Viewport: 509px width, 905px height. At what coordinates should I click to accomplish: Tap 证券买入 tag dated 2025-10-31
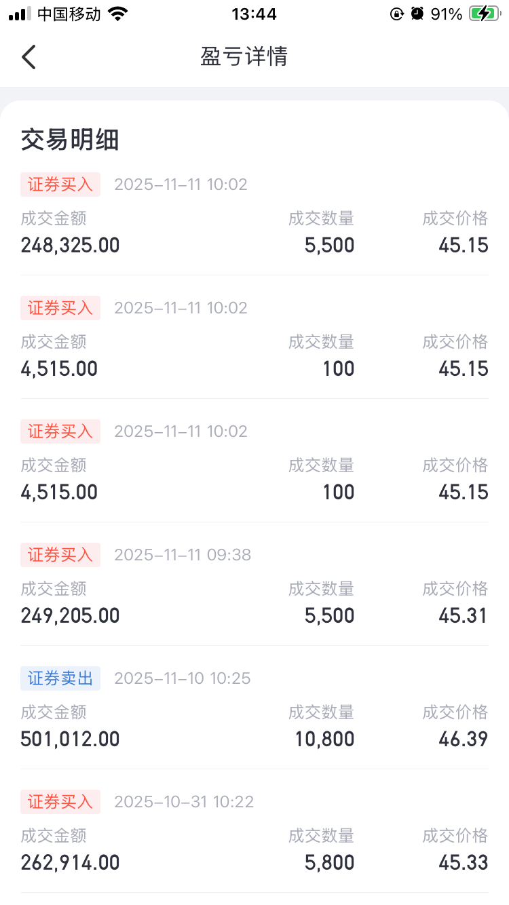pos(60,802)
